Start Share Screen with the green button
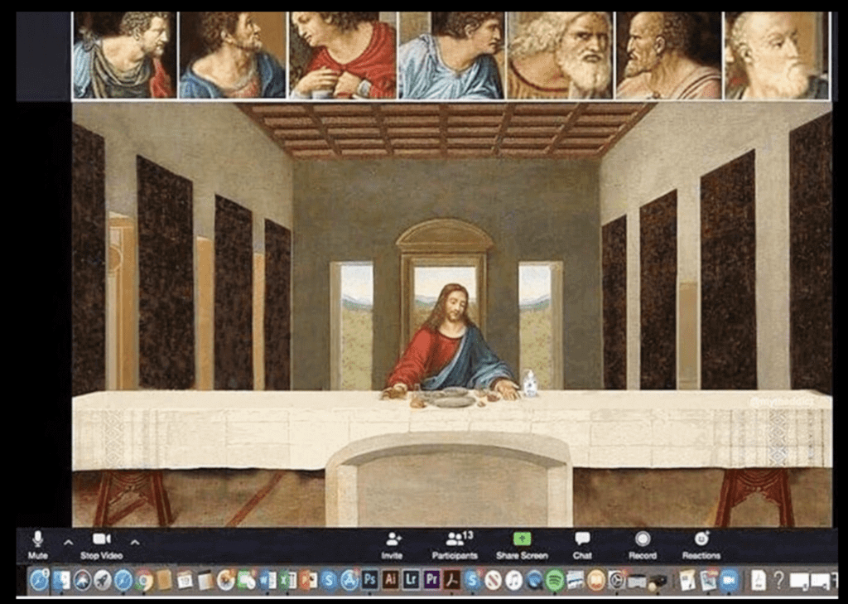 pyautogui.click(x=522, y=545)
